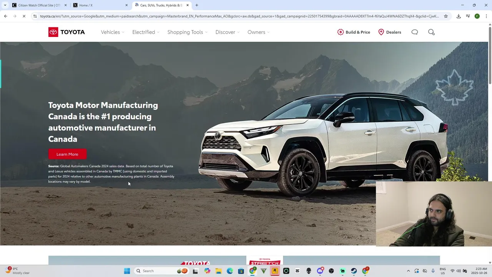This screenshot has height=277, width=492.
Task: Expand the Owners menu
Action: point(258,32)
